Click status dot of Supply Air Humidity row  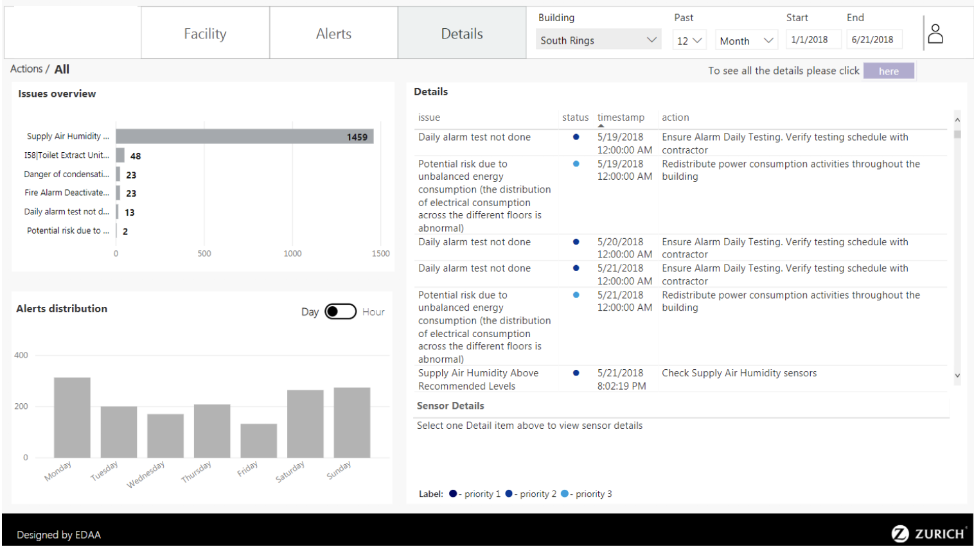tap(576, 373)
